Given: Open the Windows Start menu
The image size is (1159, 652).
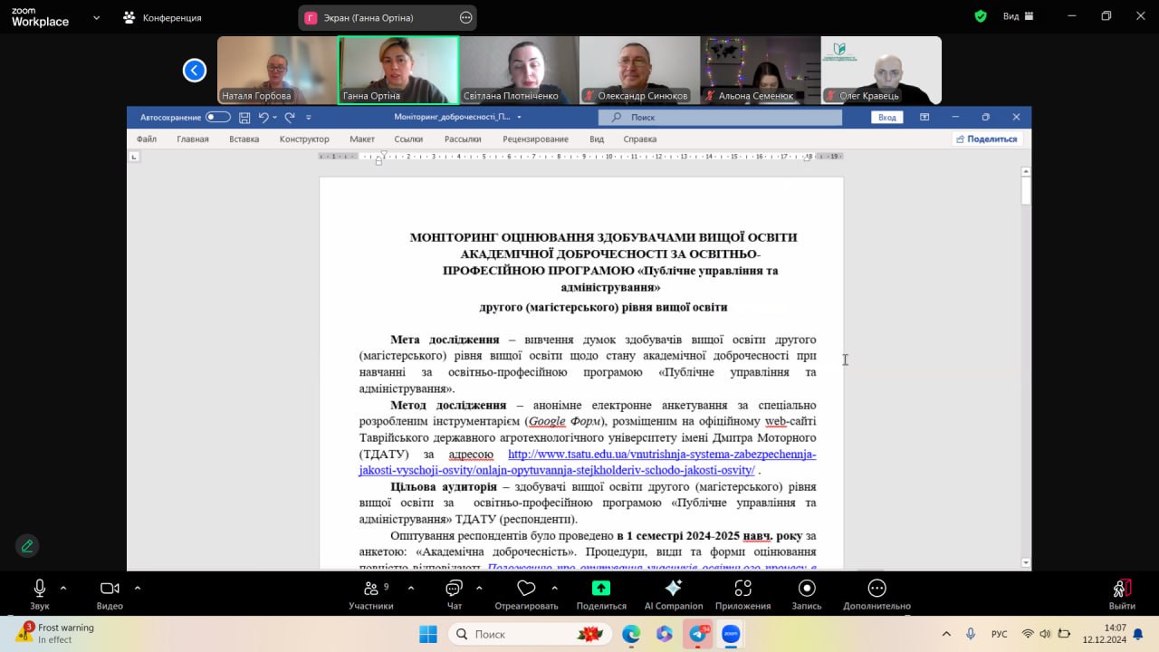Looking at the screenshot, I should pos(427,634).
